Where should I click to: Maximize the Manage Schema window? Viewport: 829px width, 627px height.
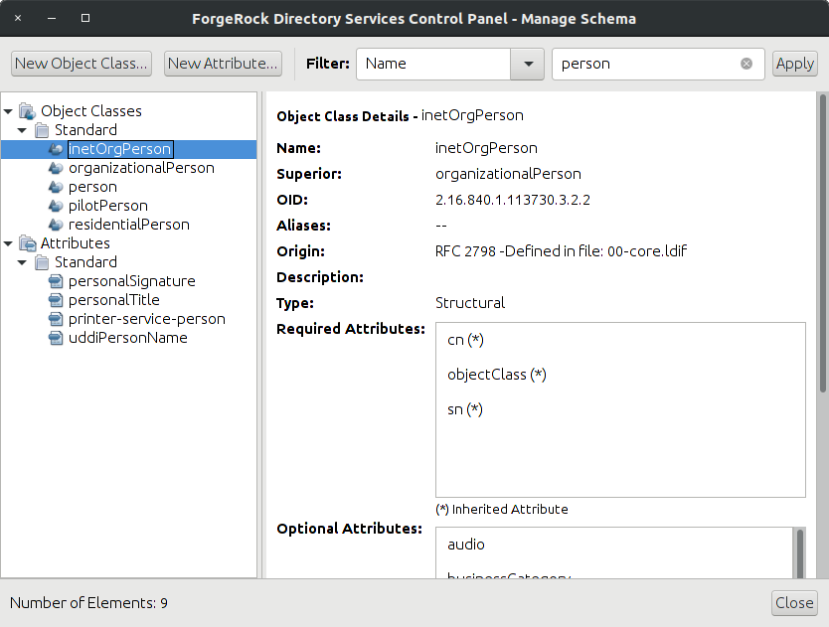point(85,18)
